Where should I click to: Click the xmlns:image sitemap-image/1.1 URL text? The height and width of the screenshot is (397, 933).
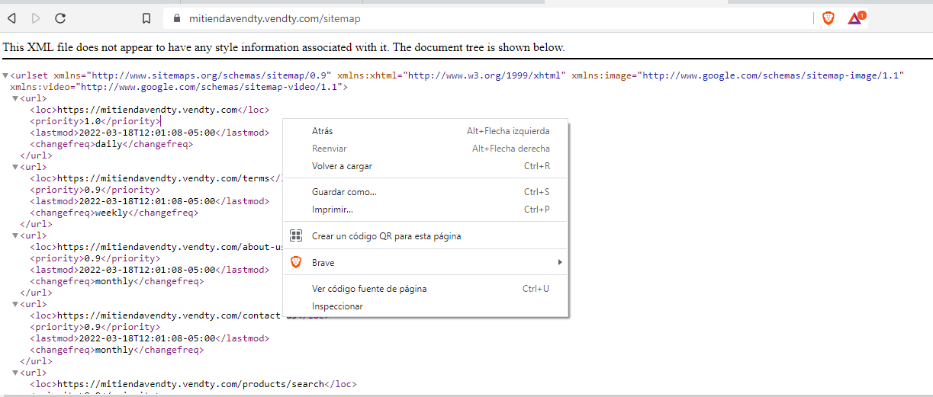click(x=771, y=75)
